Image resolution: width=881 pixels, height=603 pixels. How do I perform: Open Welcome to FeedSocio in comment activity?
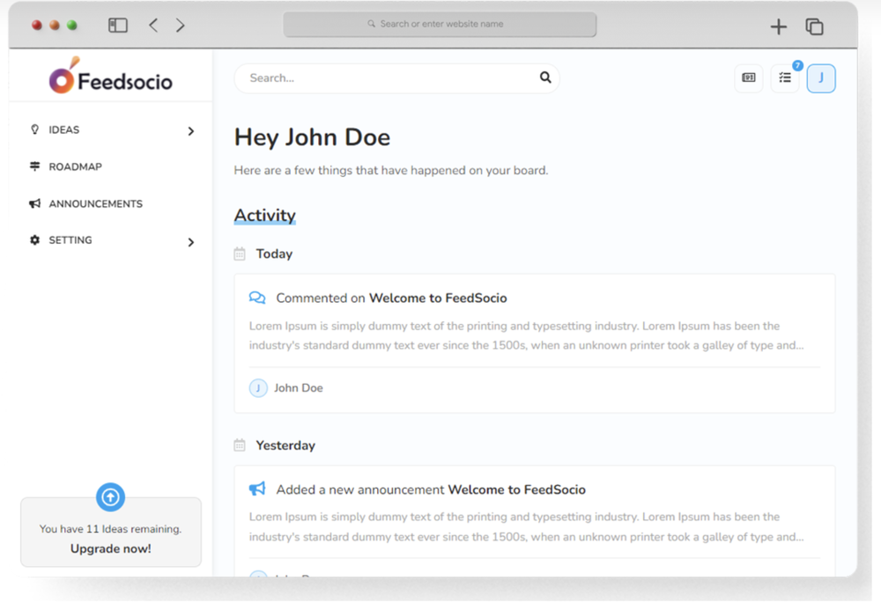[x=438, y=298]
